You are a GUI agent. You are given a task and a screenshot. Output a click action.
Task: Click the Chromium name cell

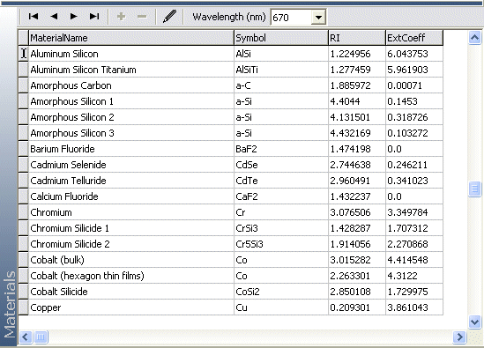tap(131, 212)
